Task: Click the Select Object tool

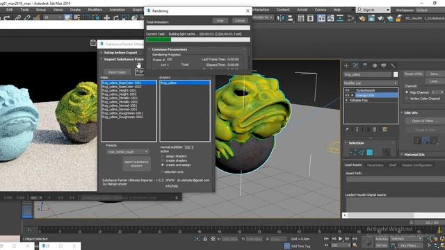Action: point(67,18)
